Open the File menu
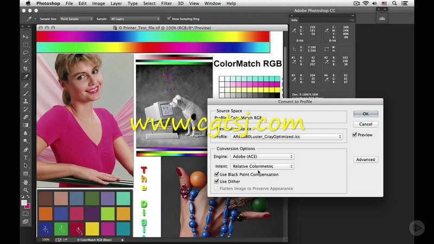 (69, 3)
